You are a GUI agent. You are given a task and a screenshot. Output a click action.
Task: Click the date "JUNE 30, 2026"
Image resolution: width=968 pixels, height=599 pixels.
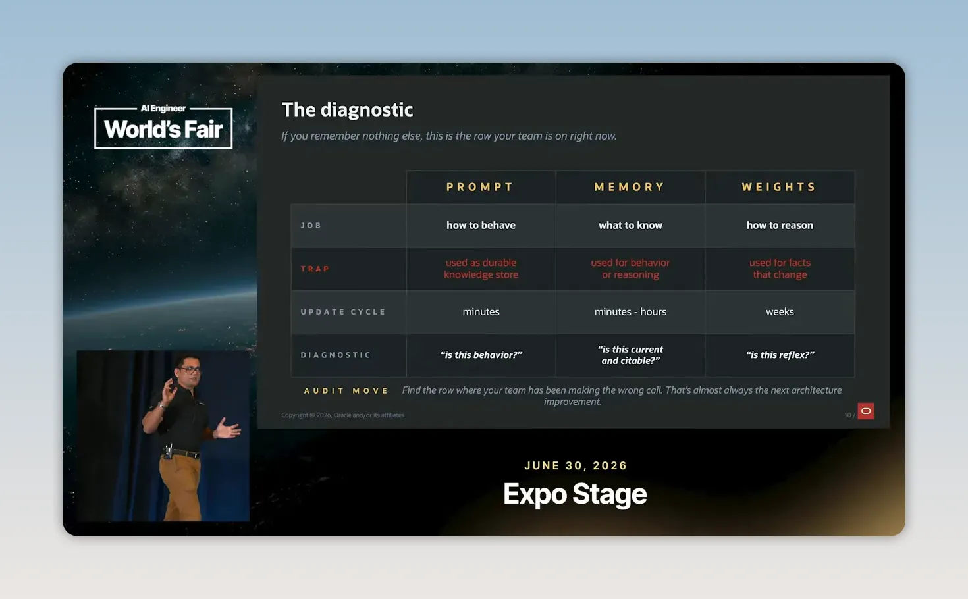pos(576,466)
